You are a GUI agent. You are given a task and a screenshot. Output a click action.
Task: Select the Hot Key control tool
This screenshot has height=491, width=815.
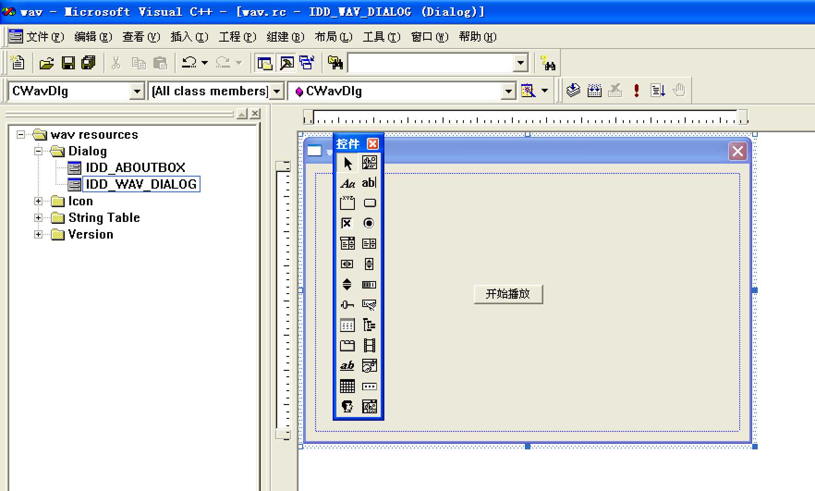369,305
